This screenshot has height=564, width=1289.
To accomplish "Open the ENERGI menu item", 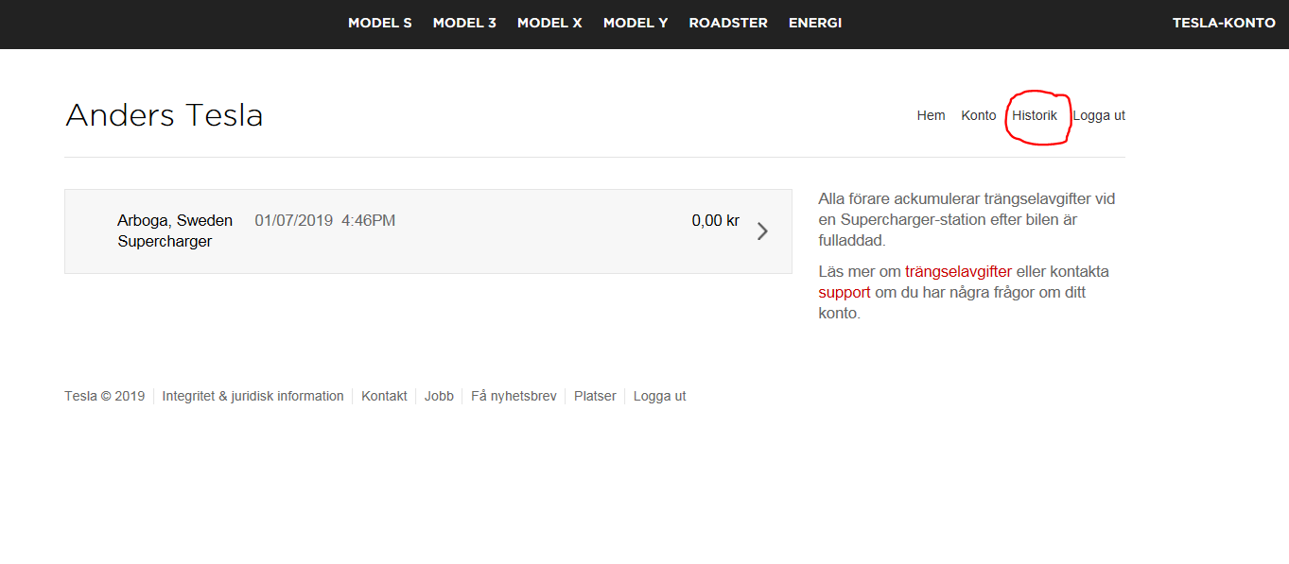I will (815, 23).
